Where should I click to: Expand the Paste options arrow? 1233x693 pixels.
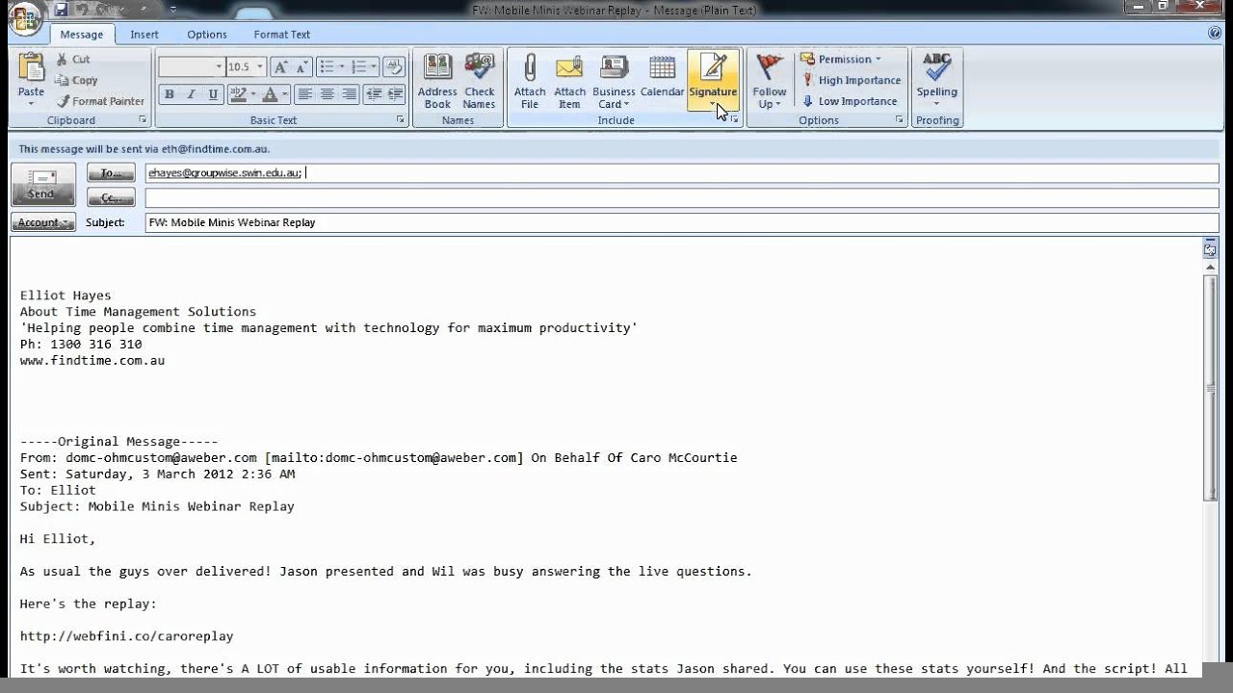click(31, 103)
